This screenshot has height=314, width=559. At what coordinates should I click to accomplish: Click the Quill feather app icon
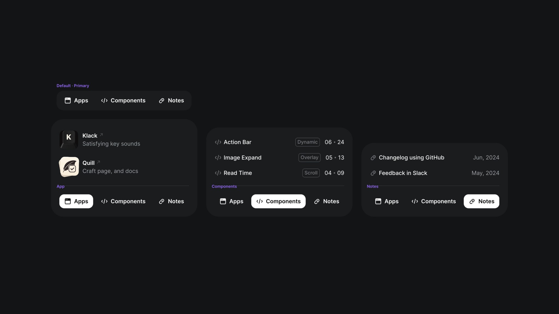pyautogui.click(x=69, y=167)
